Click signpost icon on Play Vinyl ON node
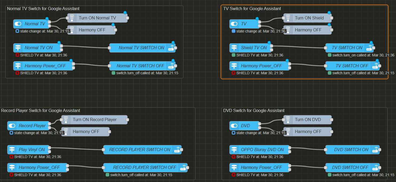Image resolution: width=396 pixels, height=182 pixels. [12, 150]
